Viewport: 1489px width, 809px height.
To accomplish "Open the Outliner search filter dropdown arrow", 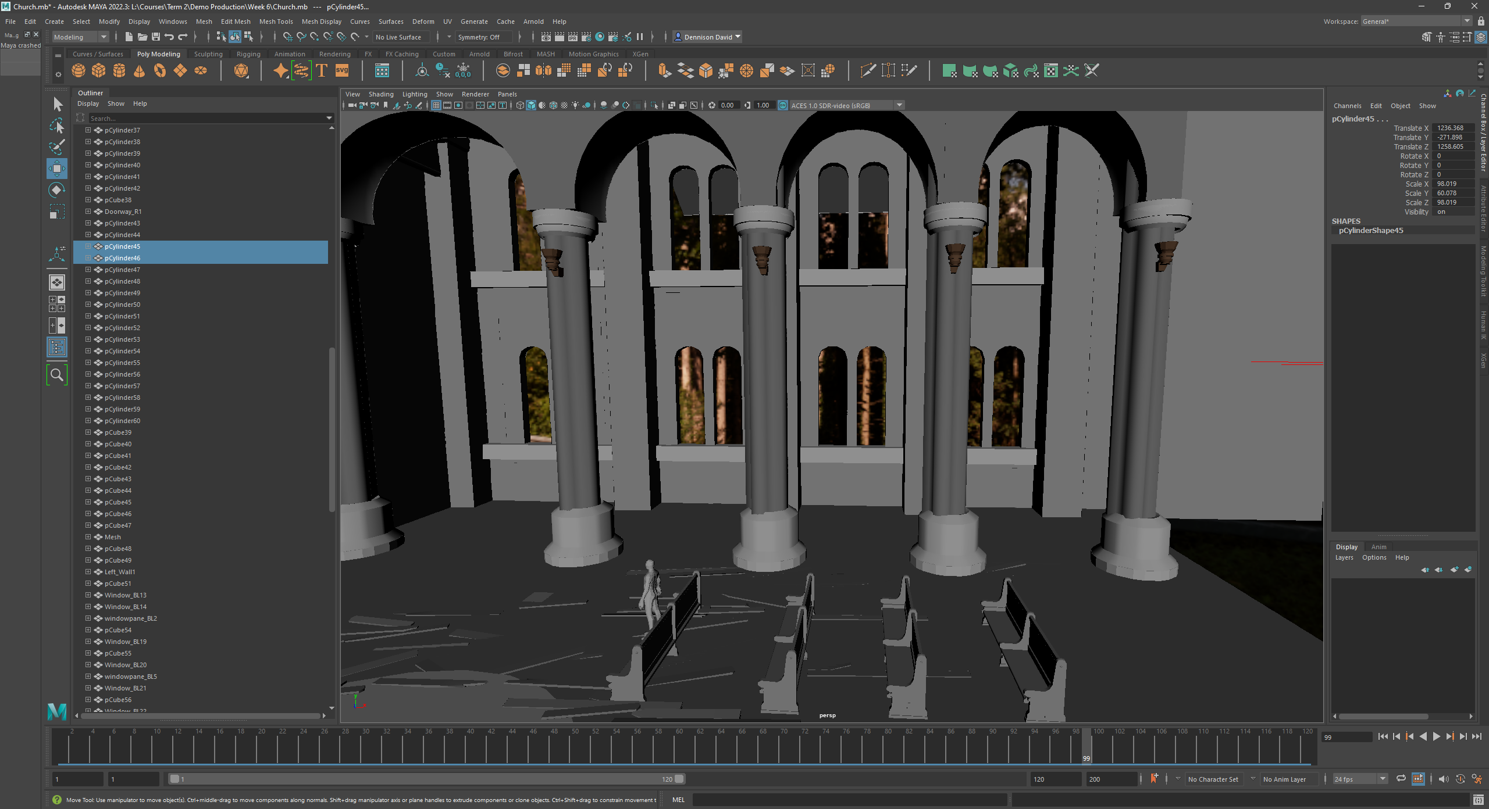I will (329, 118).
